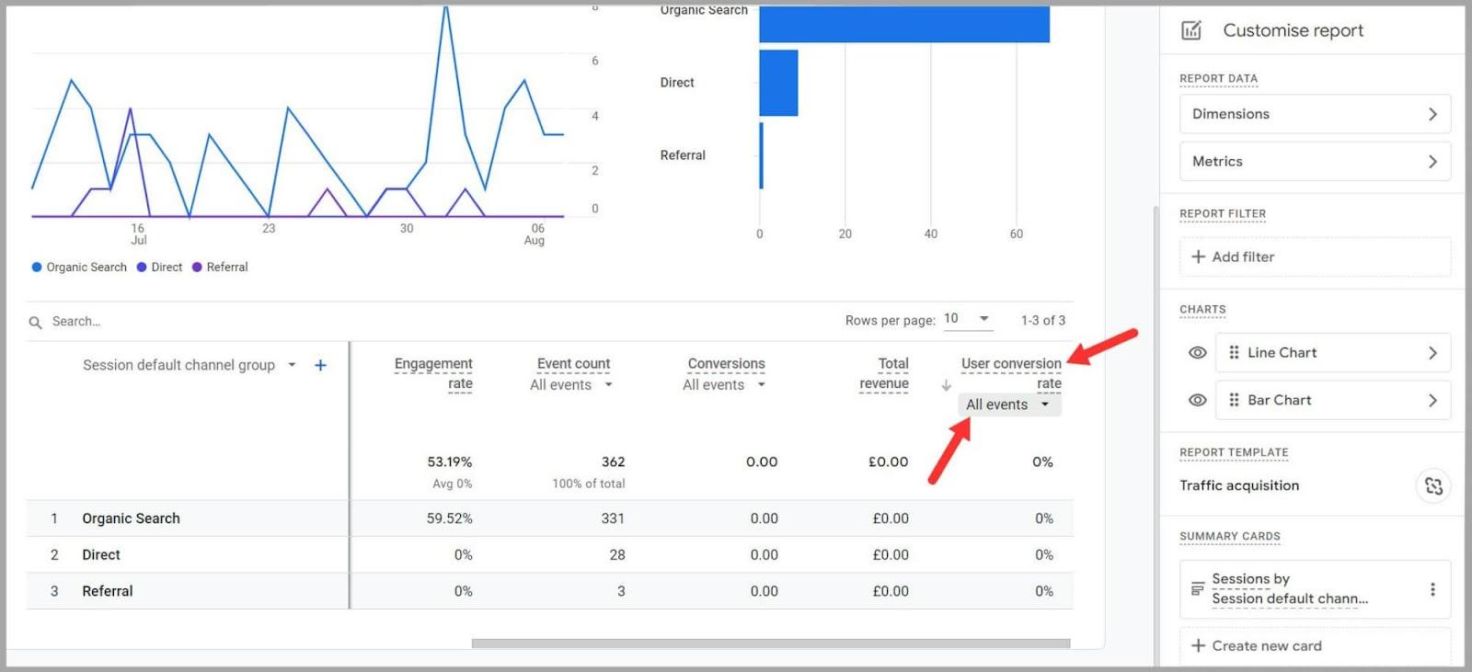
Task: Hide the Bar Chart using eye icon
Action: [1197, 401]
